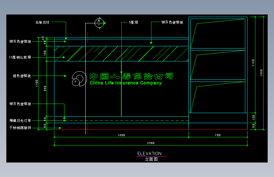Select the ELEVATION title text

click(x=149, y=154)
